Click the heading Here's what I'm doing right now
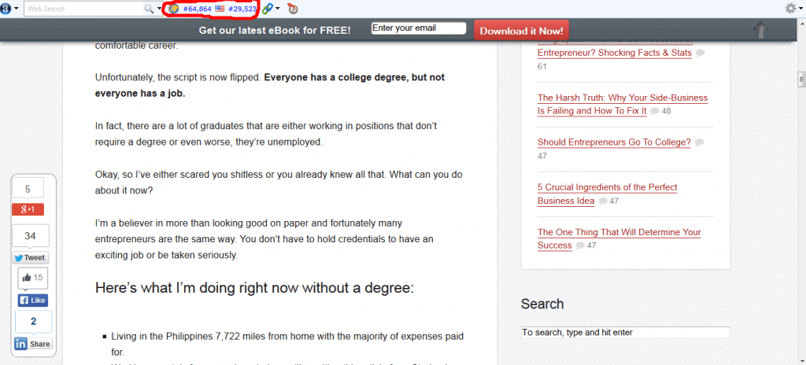This screenshot has height=365, width=806. pyautogui.click(x=254, y=288)
